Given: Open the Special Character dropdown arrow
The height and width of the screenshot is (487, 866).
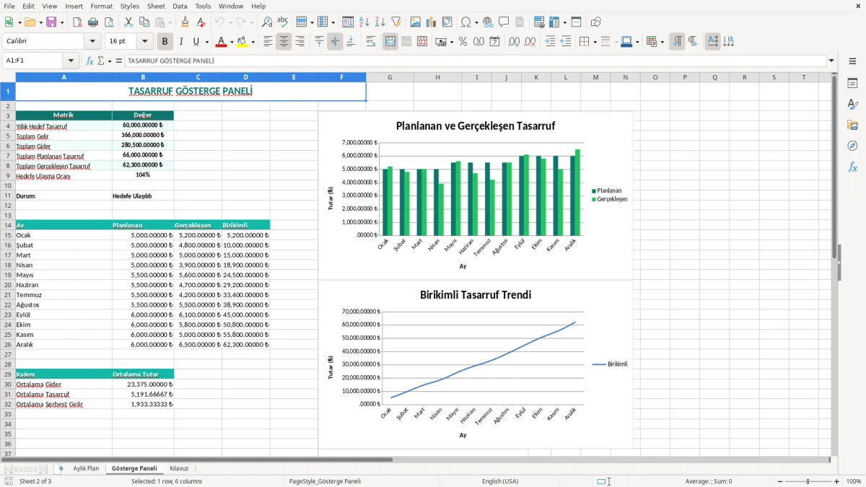Looking at the screenshot, I should [x=476, y=22].
